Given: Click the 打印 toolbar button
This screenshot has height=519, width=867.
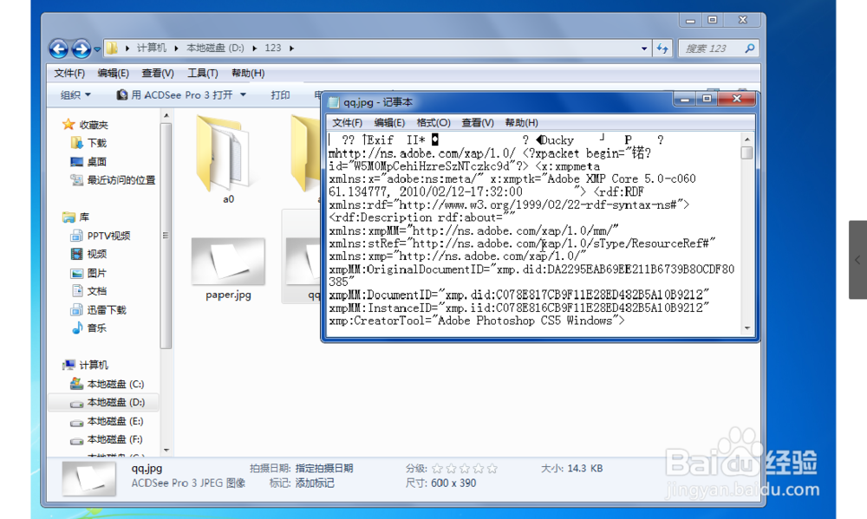Looking at the screenshot, I should tap(280, 95).
